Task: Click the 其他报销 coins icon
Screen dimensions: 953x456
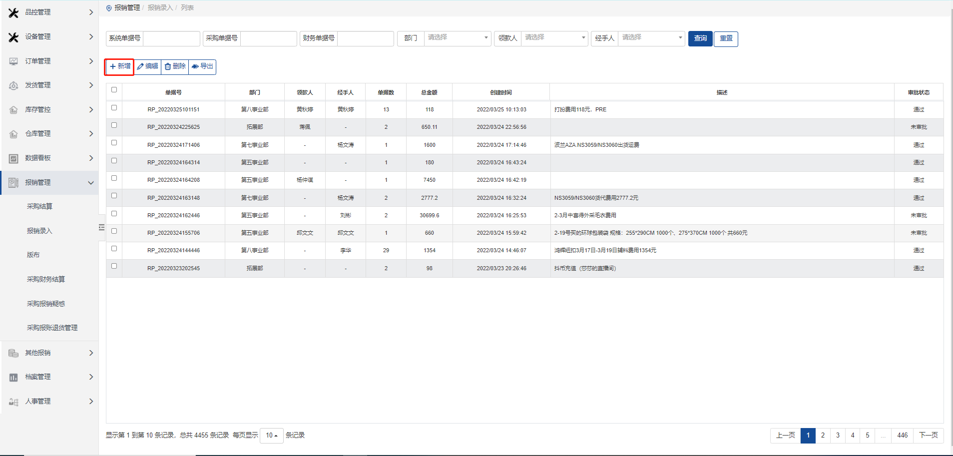Action: coord(13,353)
